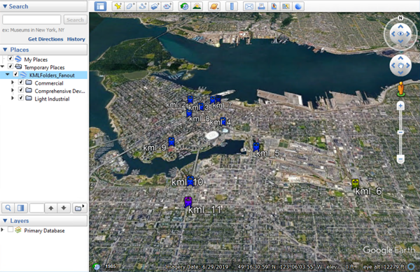Select the My Places tree item

(36, 59)
